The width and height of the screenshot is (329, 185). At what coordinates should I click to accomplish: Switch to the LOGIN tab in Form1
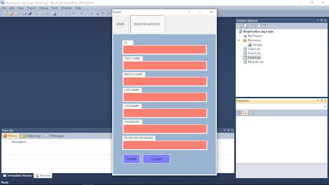[x=120, y=24]
